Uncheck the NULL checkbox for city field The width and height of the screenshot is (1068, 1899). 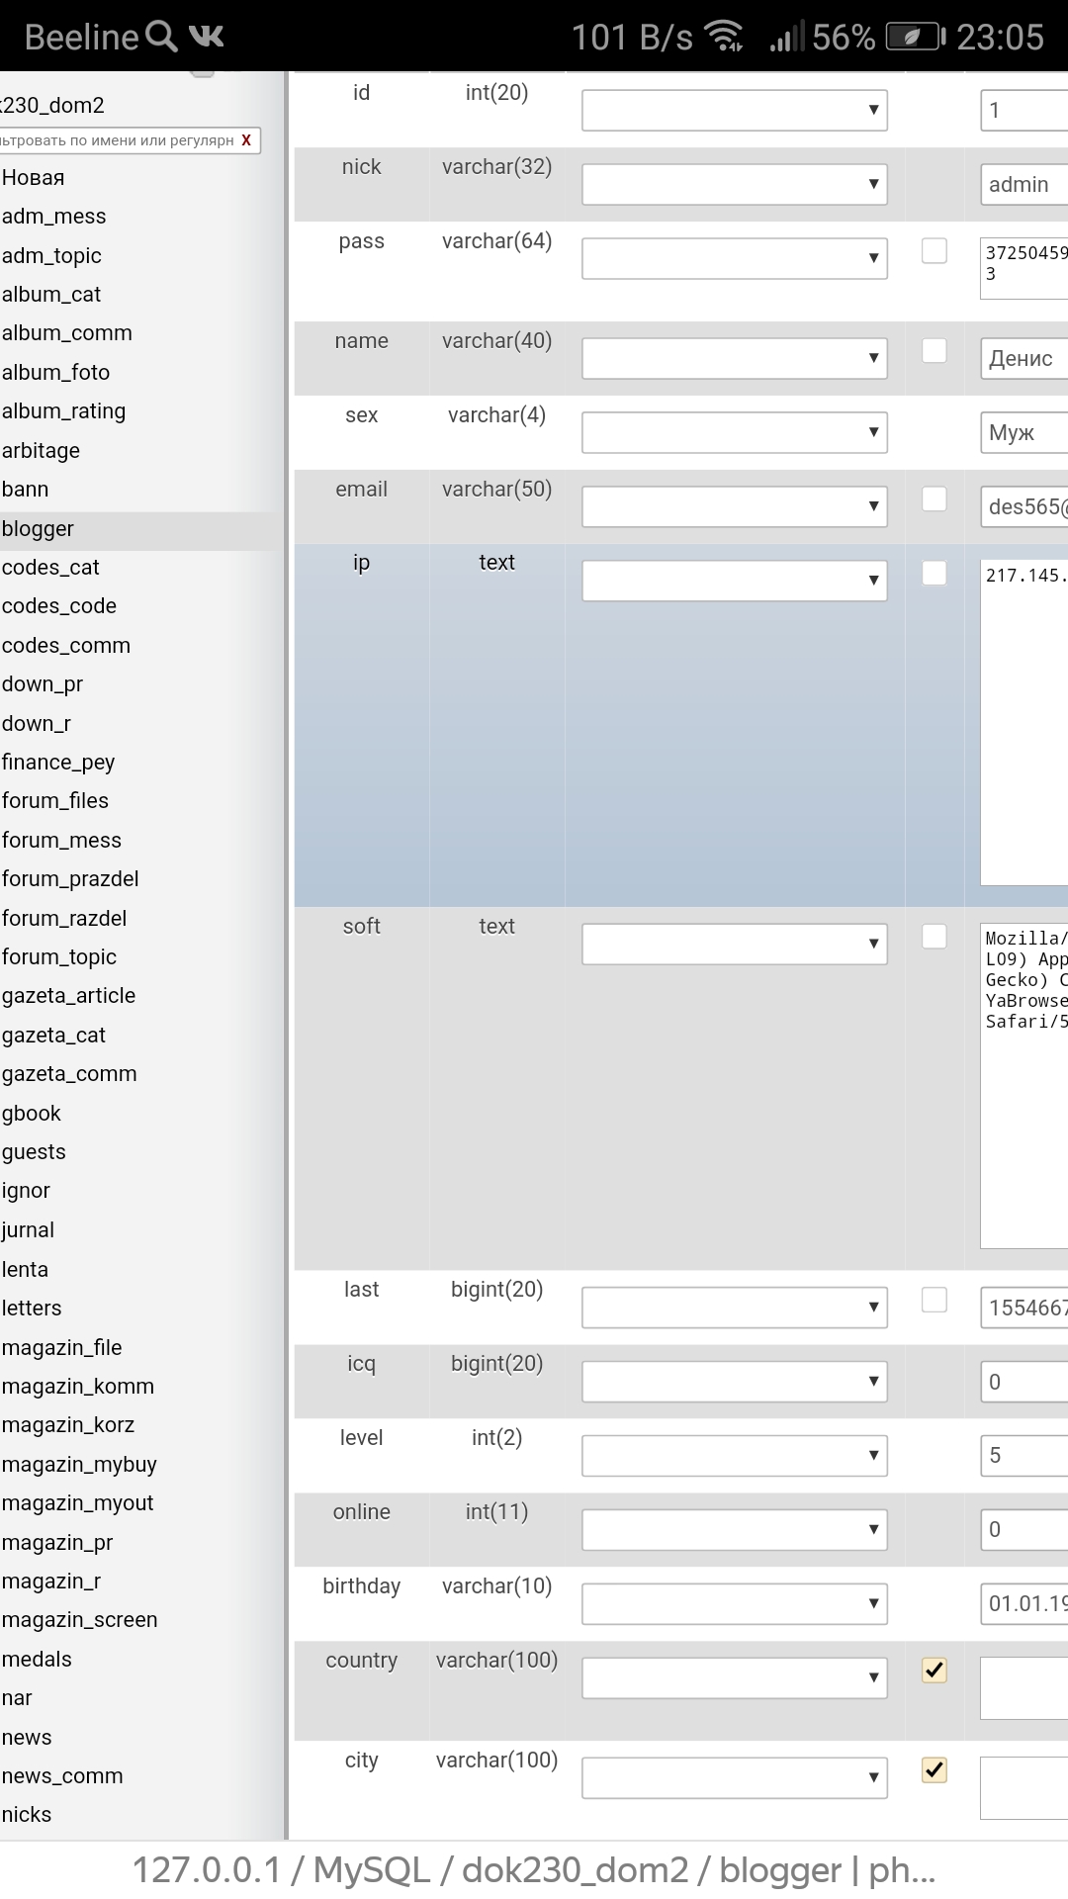pyautogui.click(x=934, y=1770)
